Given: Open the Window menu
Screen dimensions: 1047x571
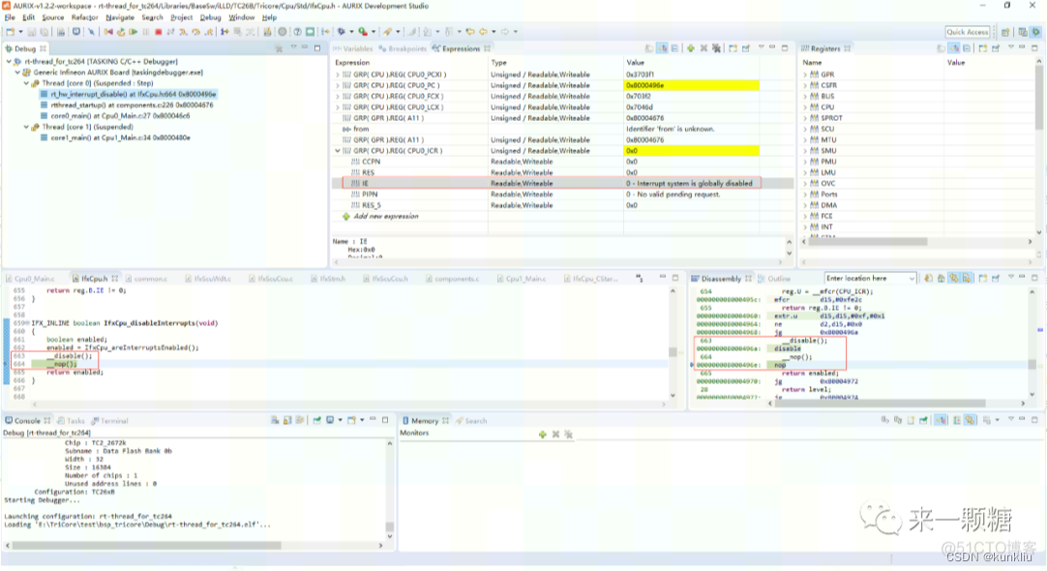Looking at the screenshot, I should pos(241,17).
